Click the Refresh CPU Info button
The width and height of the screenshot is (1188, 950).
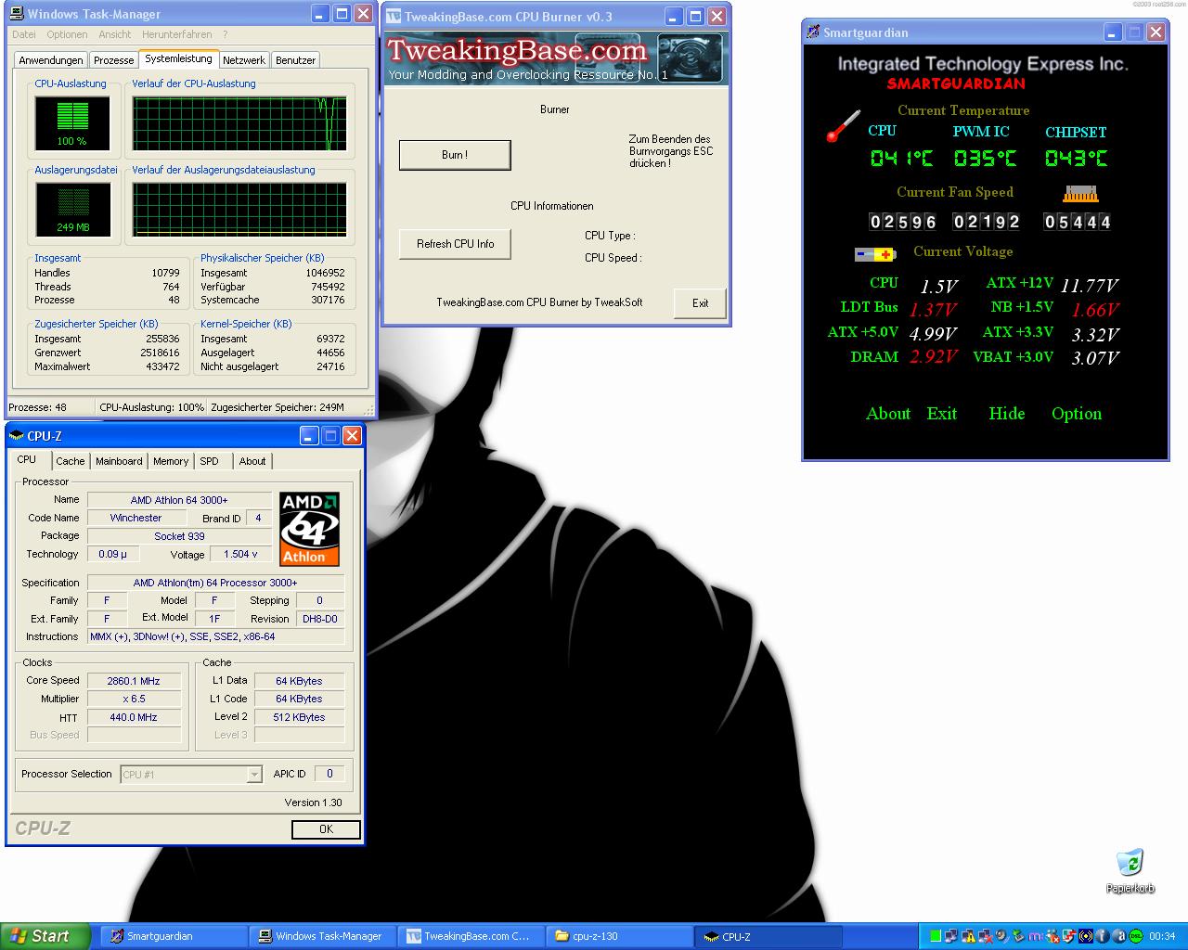pyautogui.click(x=455, y=244)
